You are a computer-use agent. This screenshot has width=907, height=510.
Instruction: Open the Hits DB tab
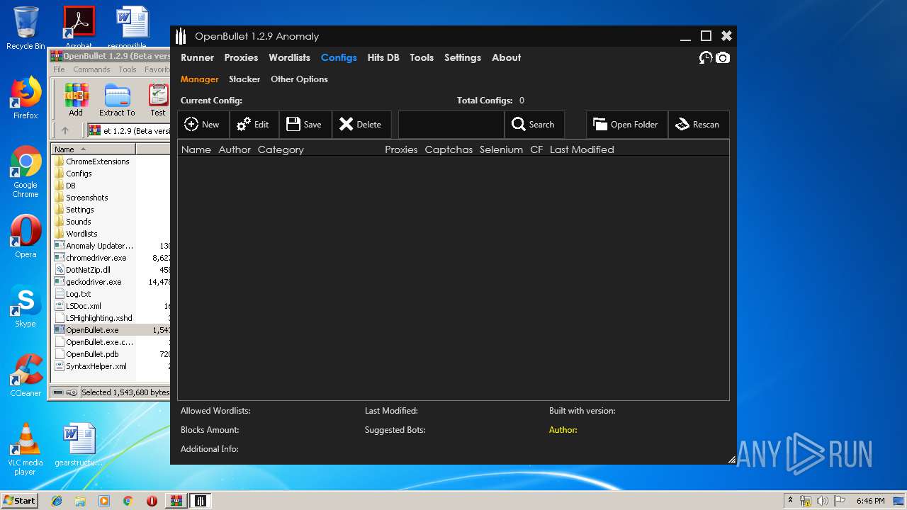coord(383,57)
